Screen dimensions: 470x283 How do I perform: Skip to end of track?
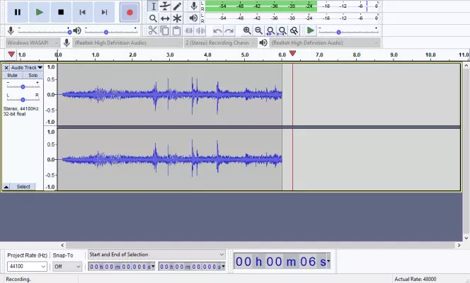pos(104,12)
